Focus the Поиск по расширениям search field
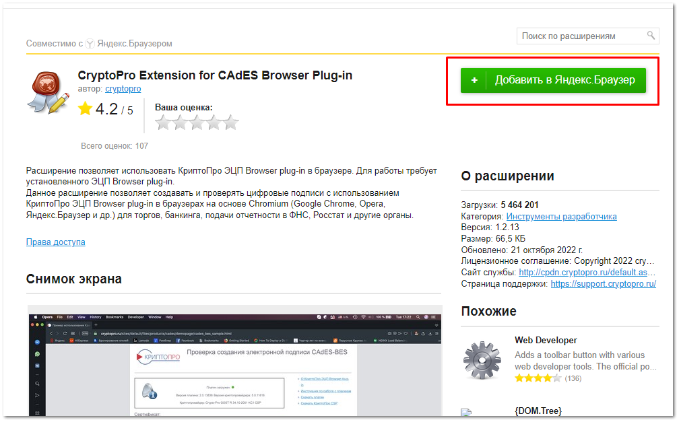Screen dimensions: 679x422 click(x=581, y=36)
